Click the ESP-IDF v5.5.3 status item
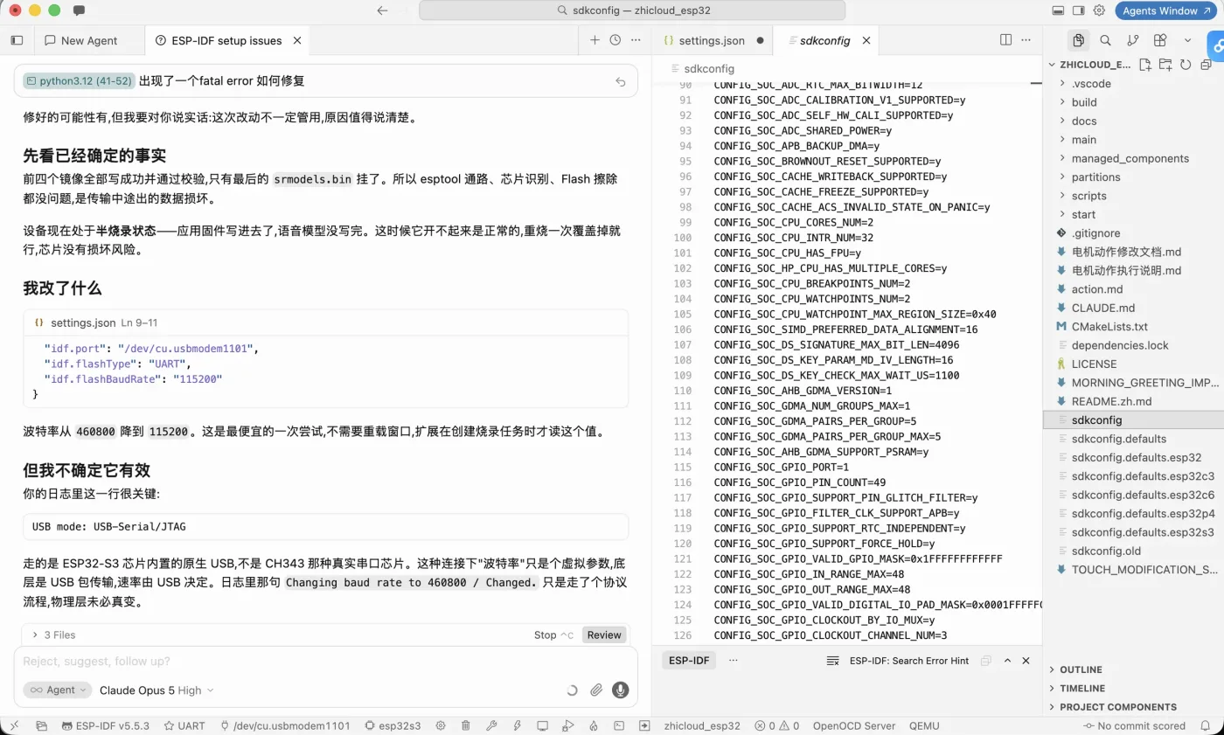Image resolution: width=1224 pixels, height=735 pixels. point(105,725)
